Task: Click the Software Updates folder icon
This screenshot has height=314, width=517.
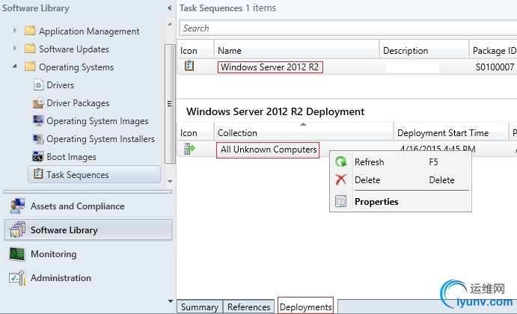Action: click(30, 49)
